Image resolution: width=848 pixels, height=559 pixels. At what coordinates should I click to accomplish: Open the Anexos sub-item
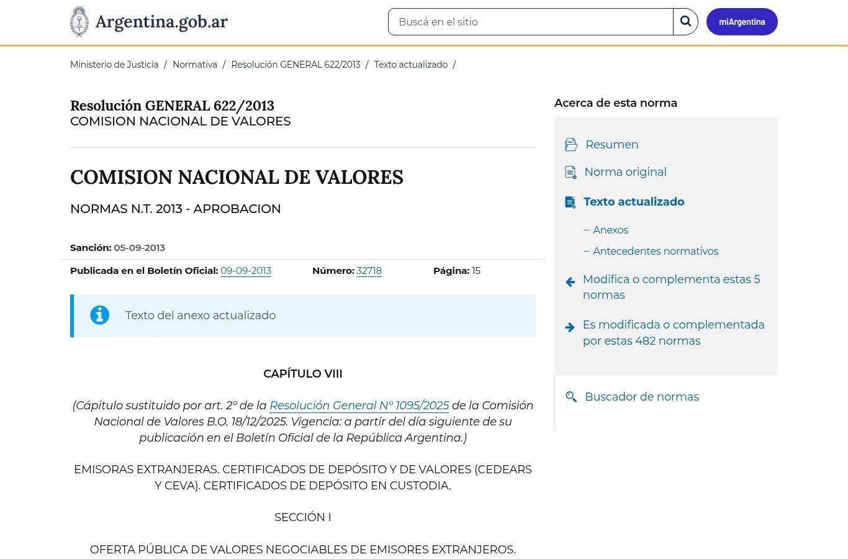pos(610,230)
